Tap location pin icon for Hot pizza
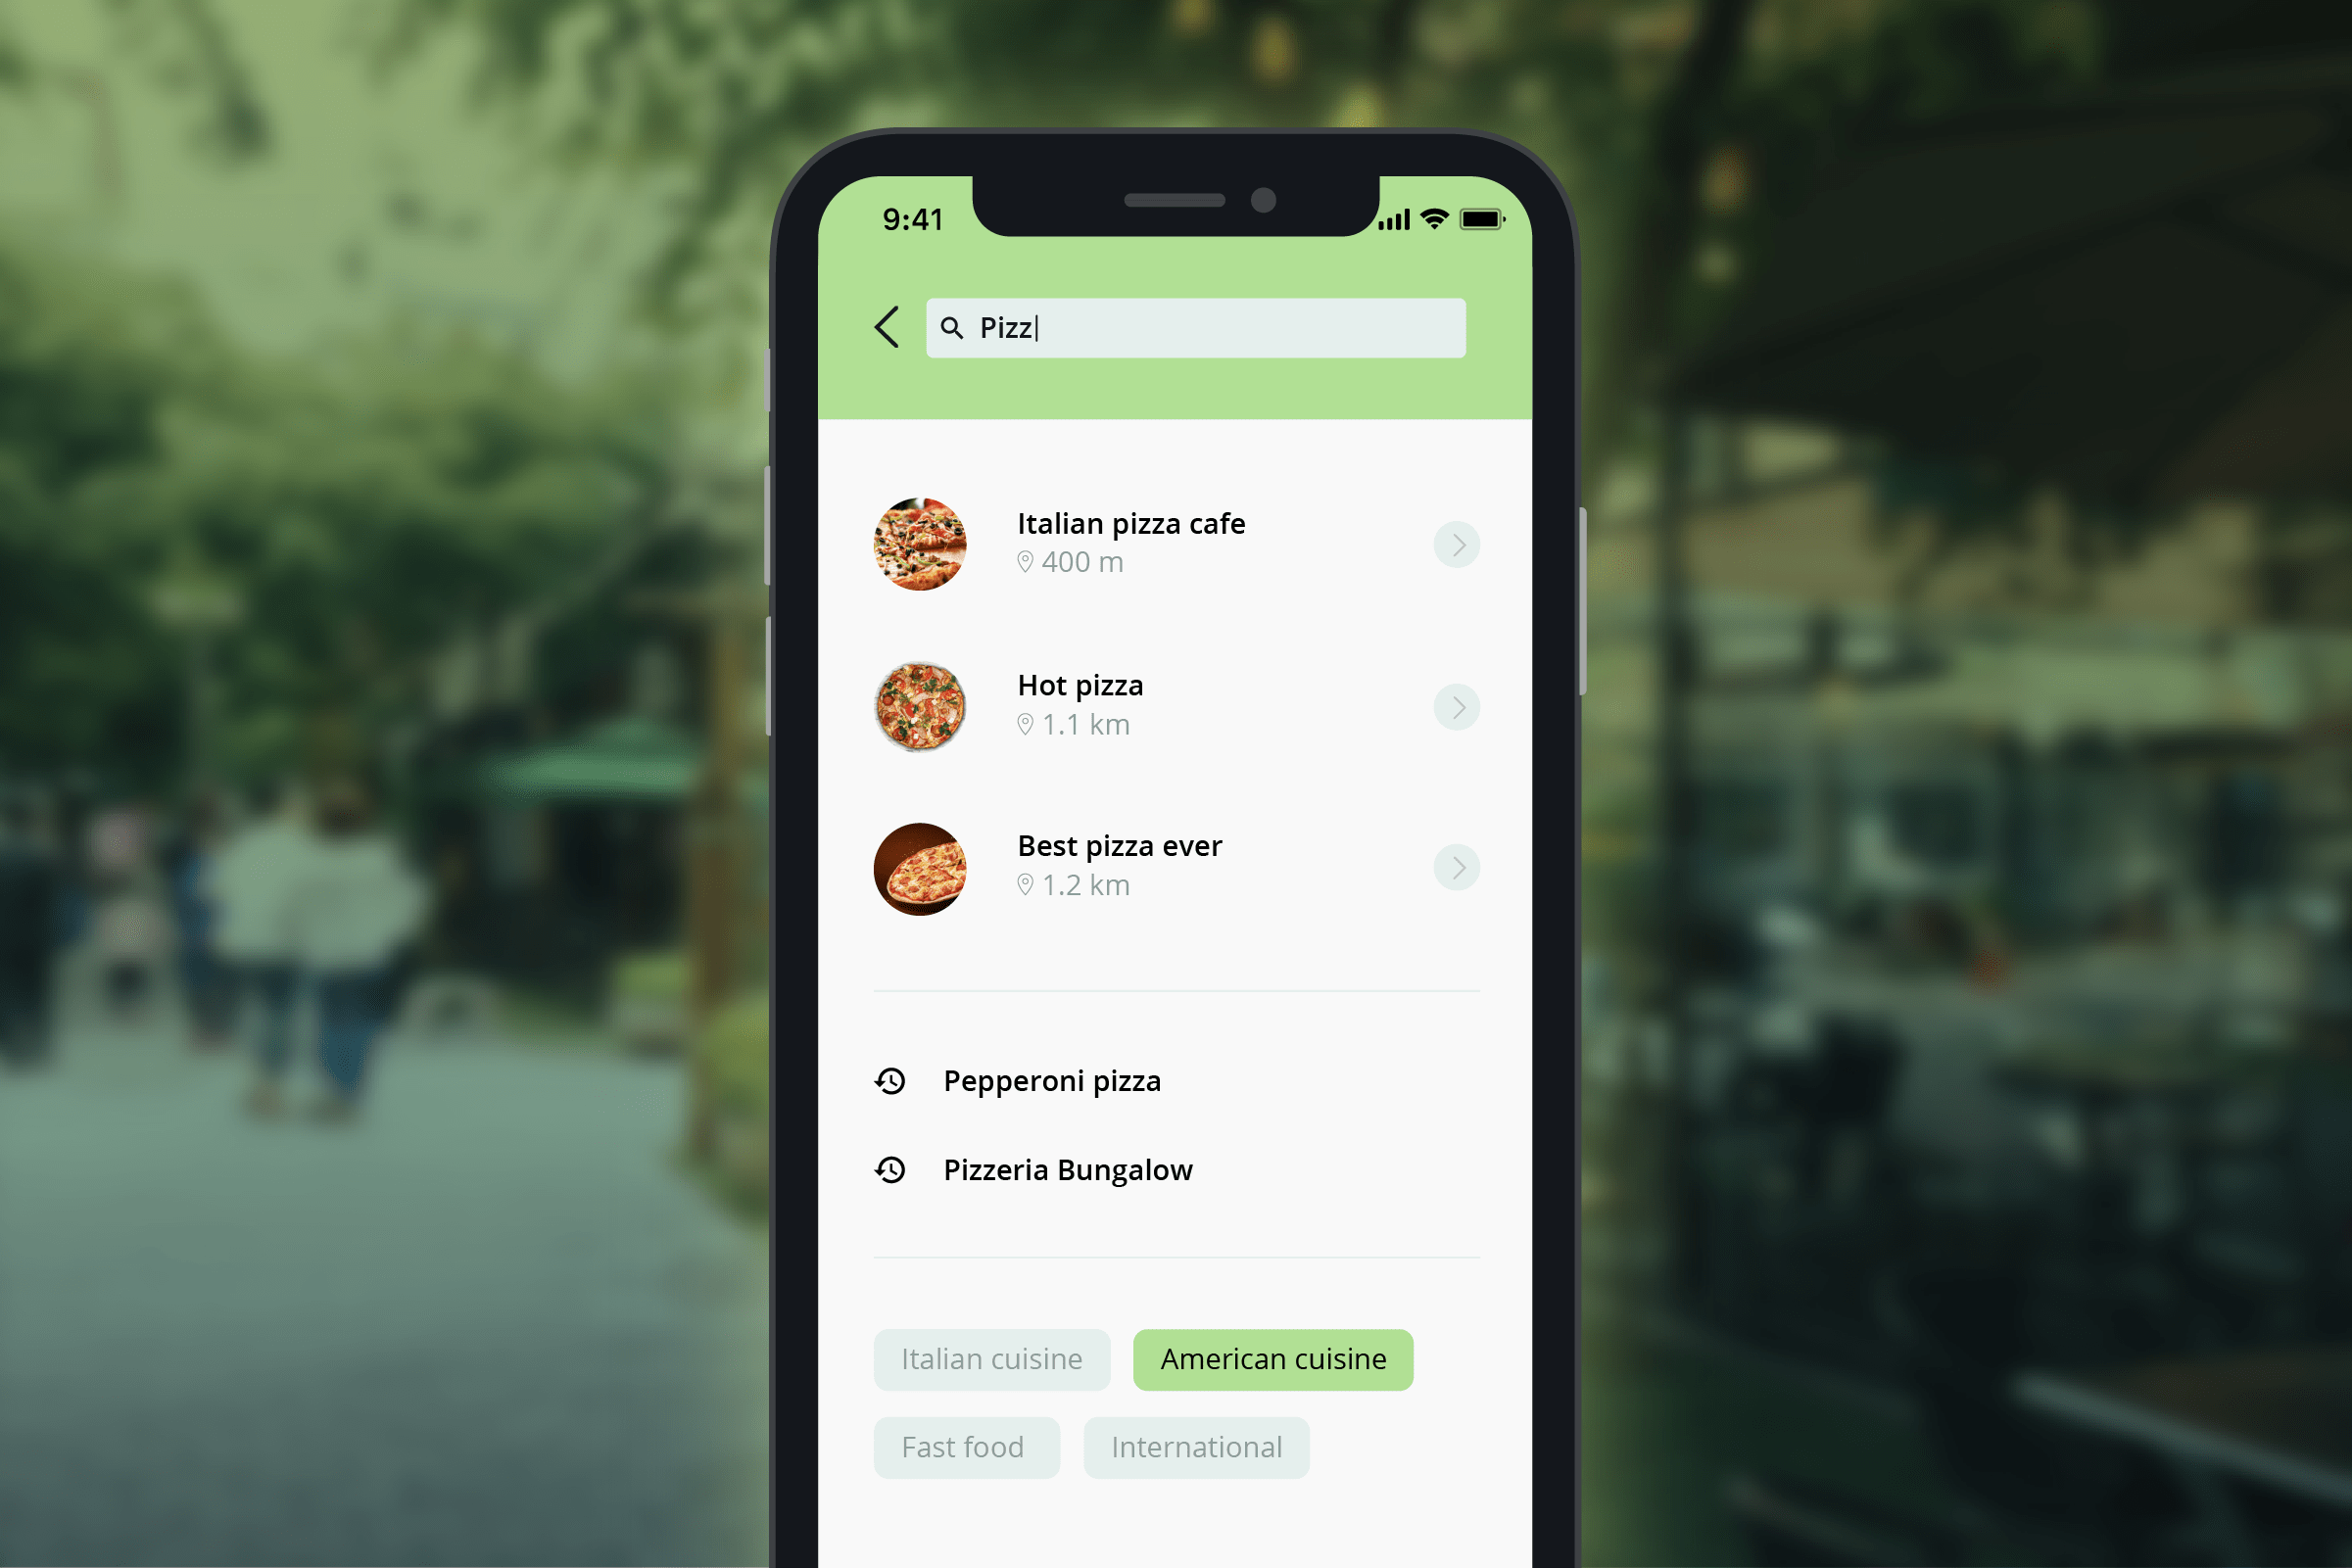Viewport: 2352px width, 1568px height. click(x=1022, y=723)
